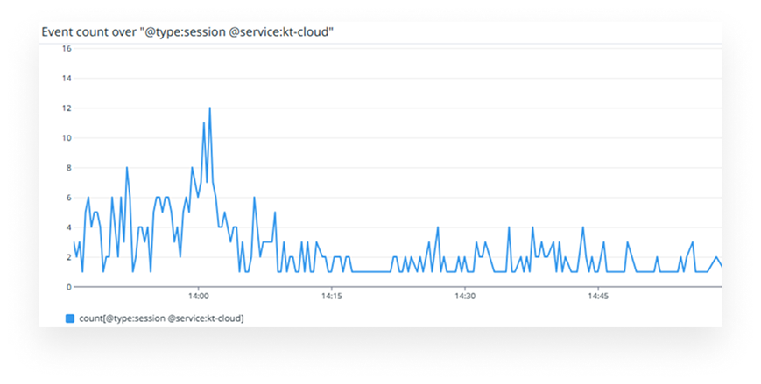Select the 14:15 time axis label
Viewport: 761px width, 384px height.
coord(331,297)
